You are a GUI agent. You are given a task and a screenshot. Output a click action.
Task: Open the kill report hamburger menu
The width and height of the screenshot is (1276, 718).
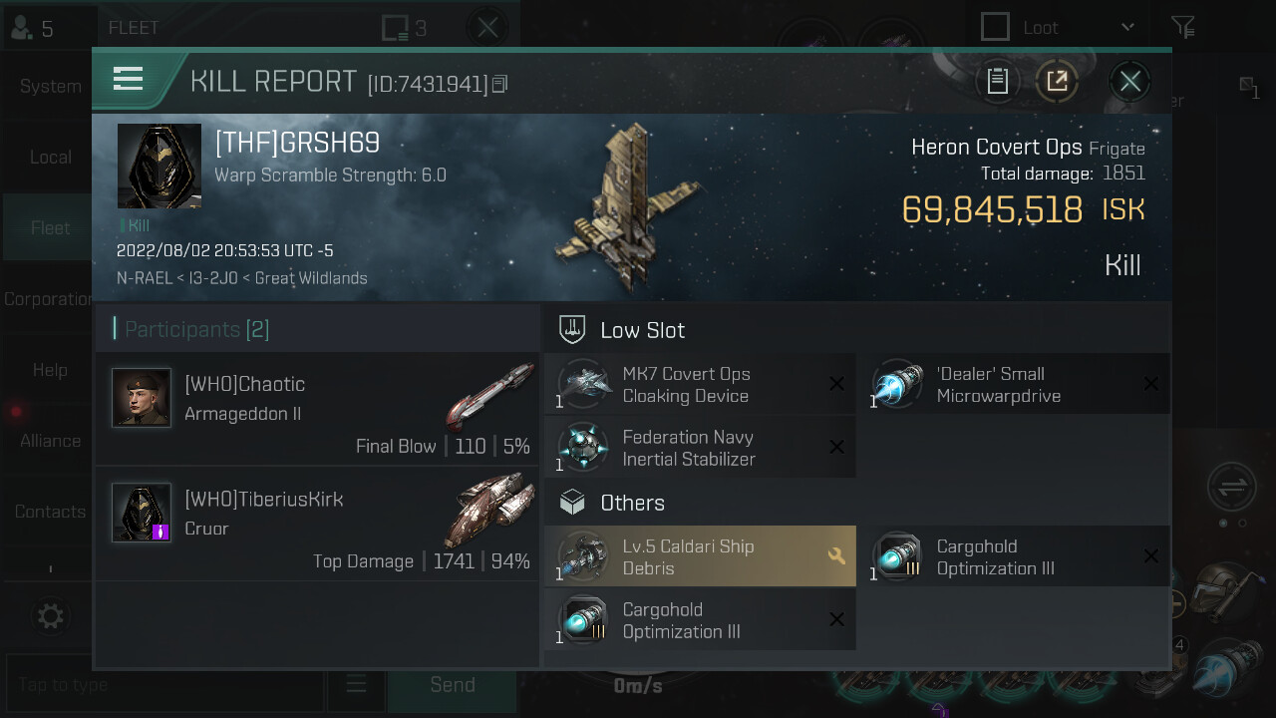(x=129, y=79)
